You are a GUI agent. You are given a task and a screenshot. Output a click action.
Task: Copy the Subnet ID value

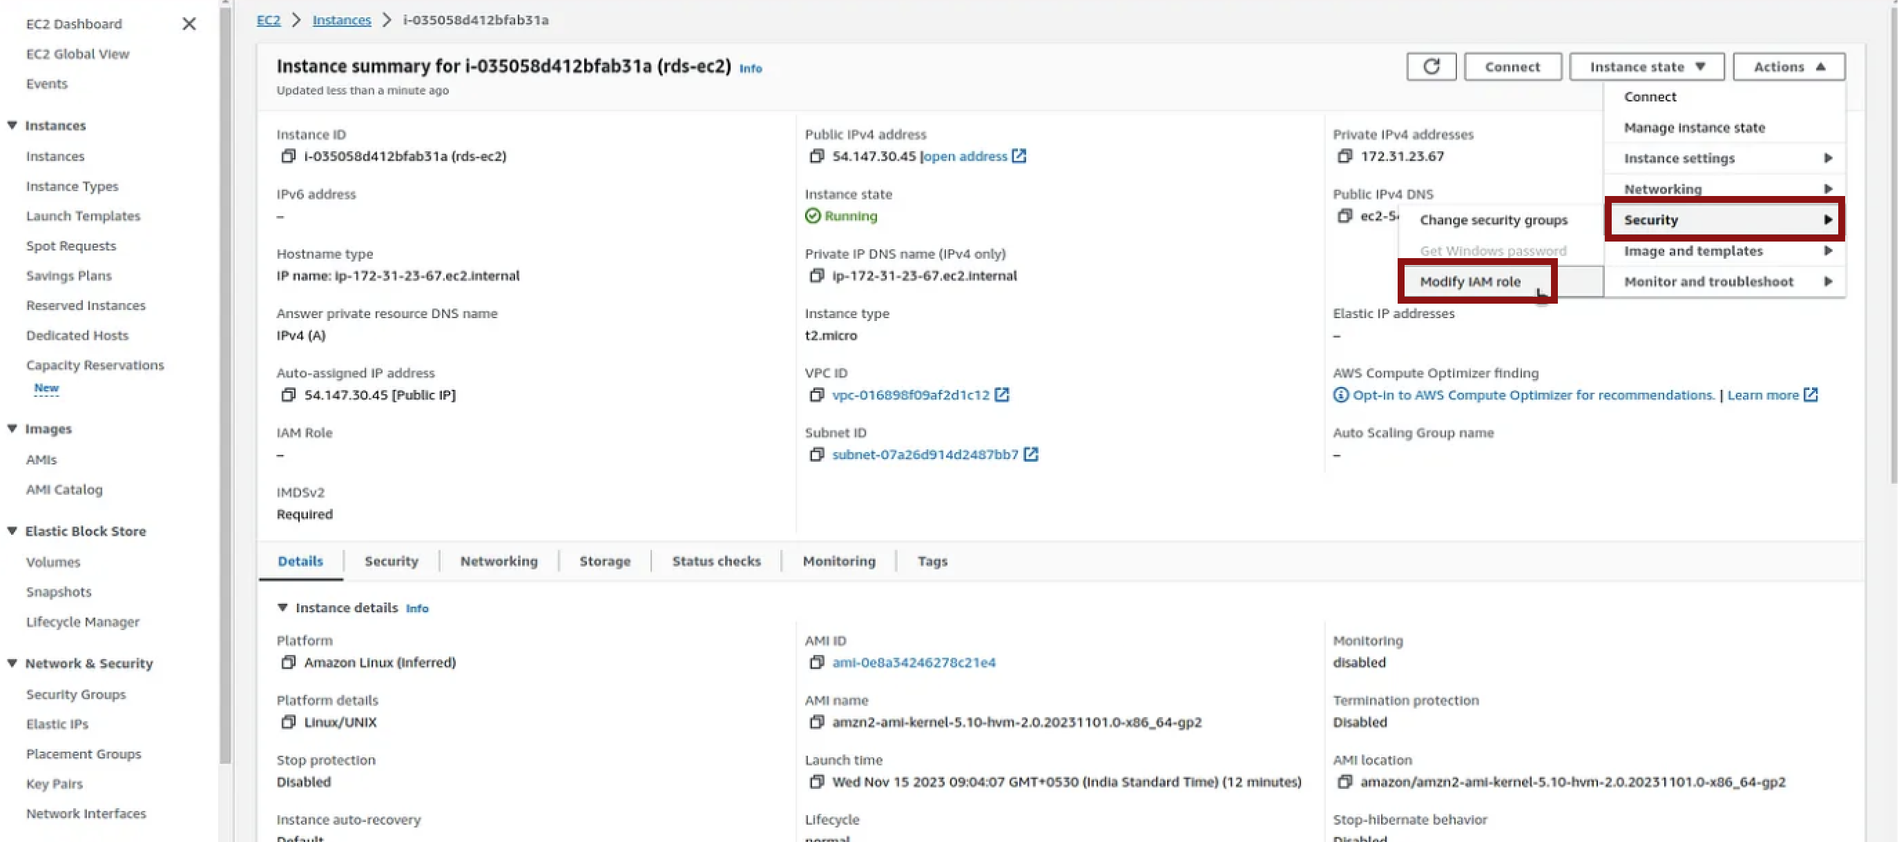coord(816,455)
